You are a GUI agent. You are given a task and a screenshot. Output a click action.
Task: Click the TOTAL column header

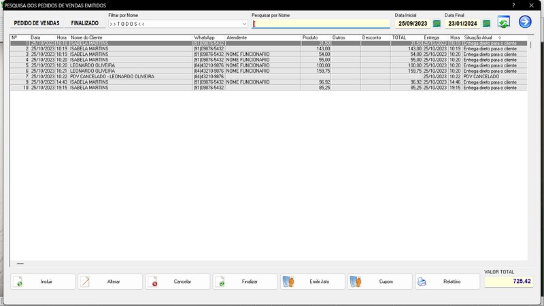(x=406, y=37)
